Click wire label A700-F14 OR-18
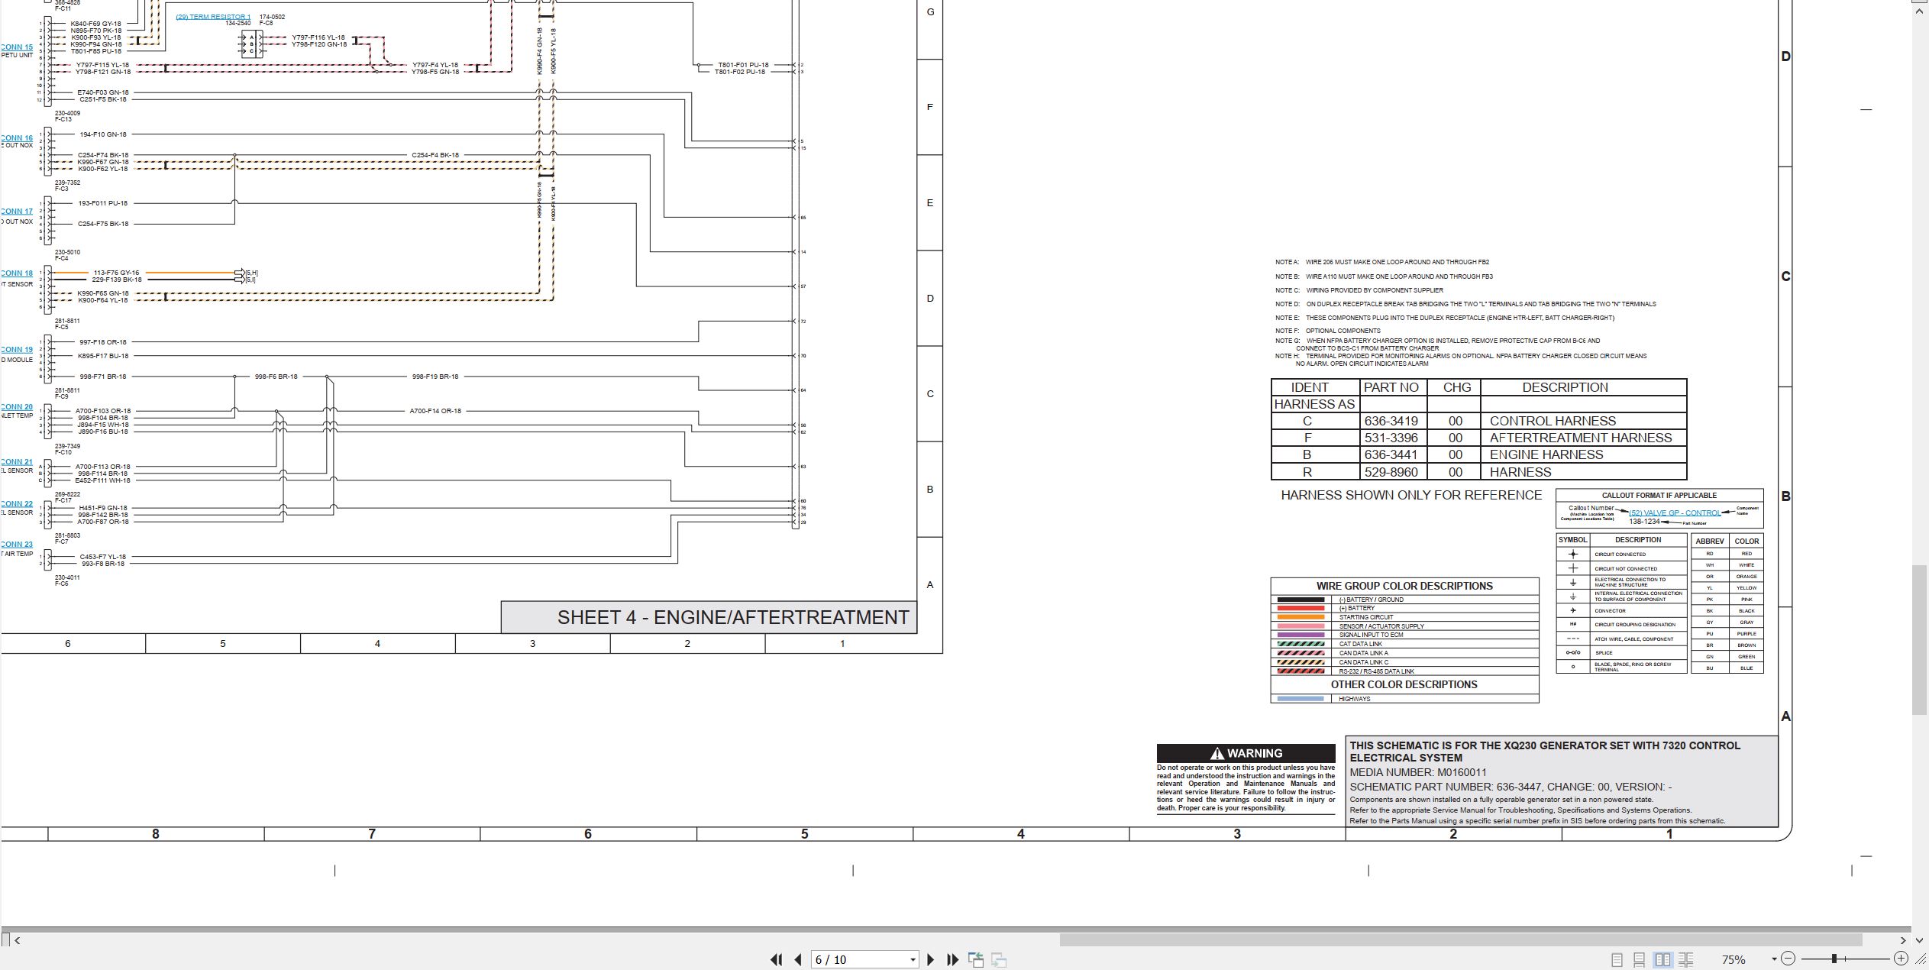 point(435,411)
